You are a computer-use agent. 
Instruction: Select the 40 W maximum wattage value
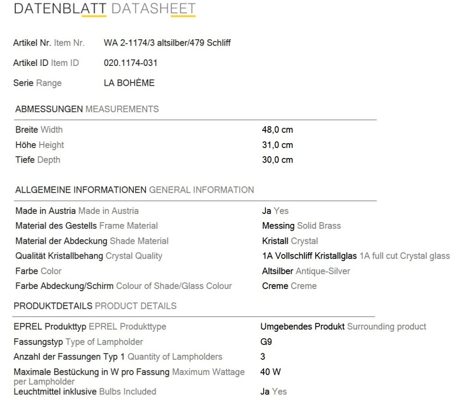[x=270, y=372]
